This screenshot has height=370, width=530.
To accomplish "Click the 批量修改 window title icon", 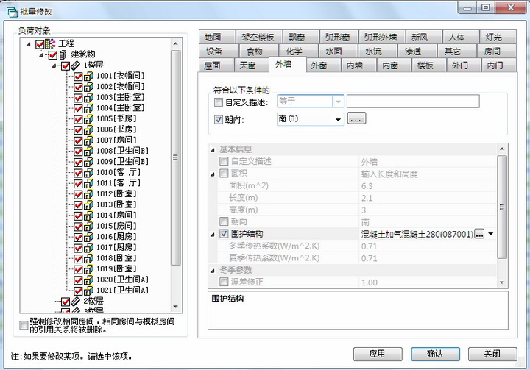I will (x=12, y=12).
